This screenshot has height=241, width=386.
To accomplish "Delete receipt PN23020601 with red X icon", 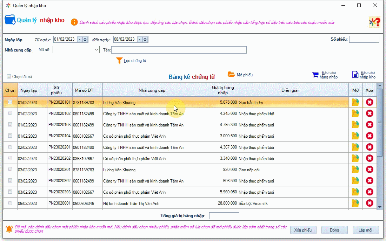I will coord(370,203).
